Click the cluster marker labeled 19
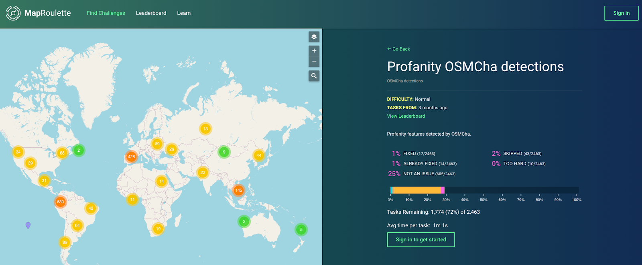The image size is (642, 265). click(158, 229)
